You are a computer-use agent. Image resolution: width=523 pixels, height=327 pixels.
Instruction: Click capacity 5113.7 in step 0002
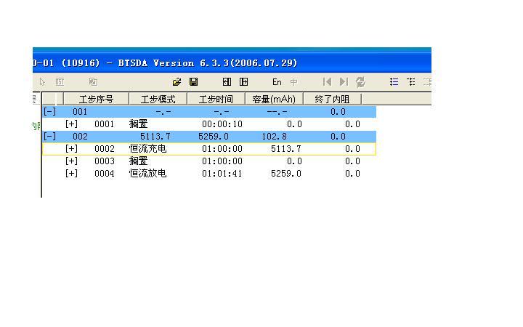[286, 149]
